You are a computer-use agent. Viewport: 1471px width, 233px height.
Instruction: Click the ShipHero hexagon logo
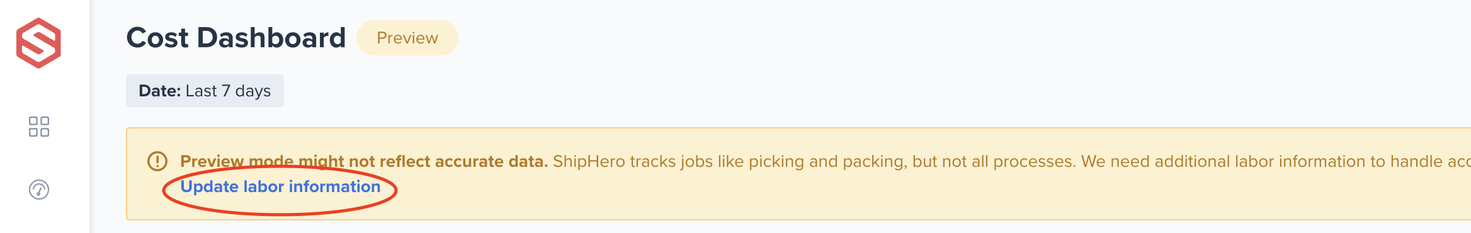pos(38,43)
